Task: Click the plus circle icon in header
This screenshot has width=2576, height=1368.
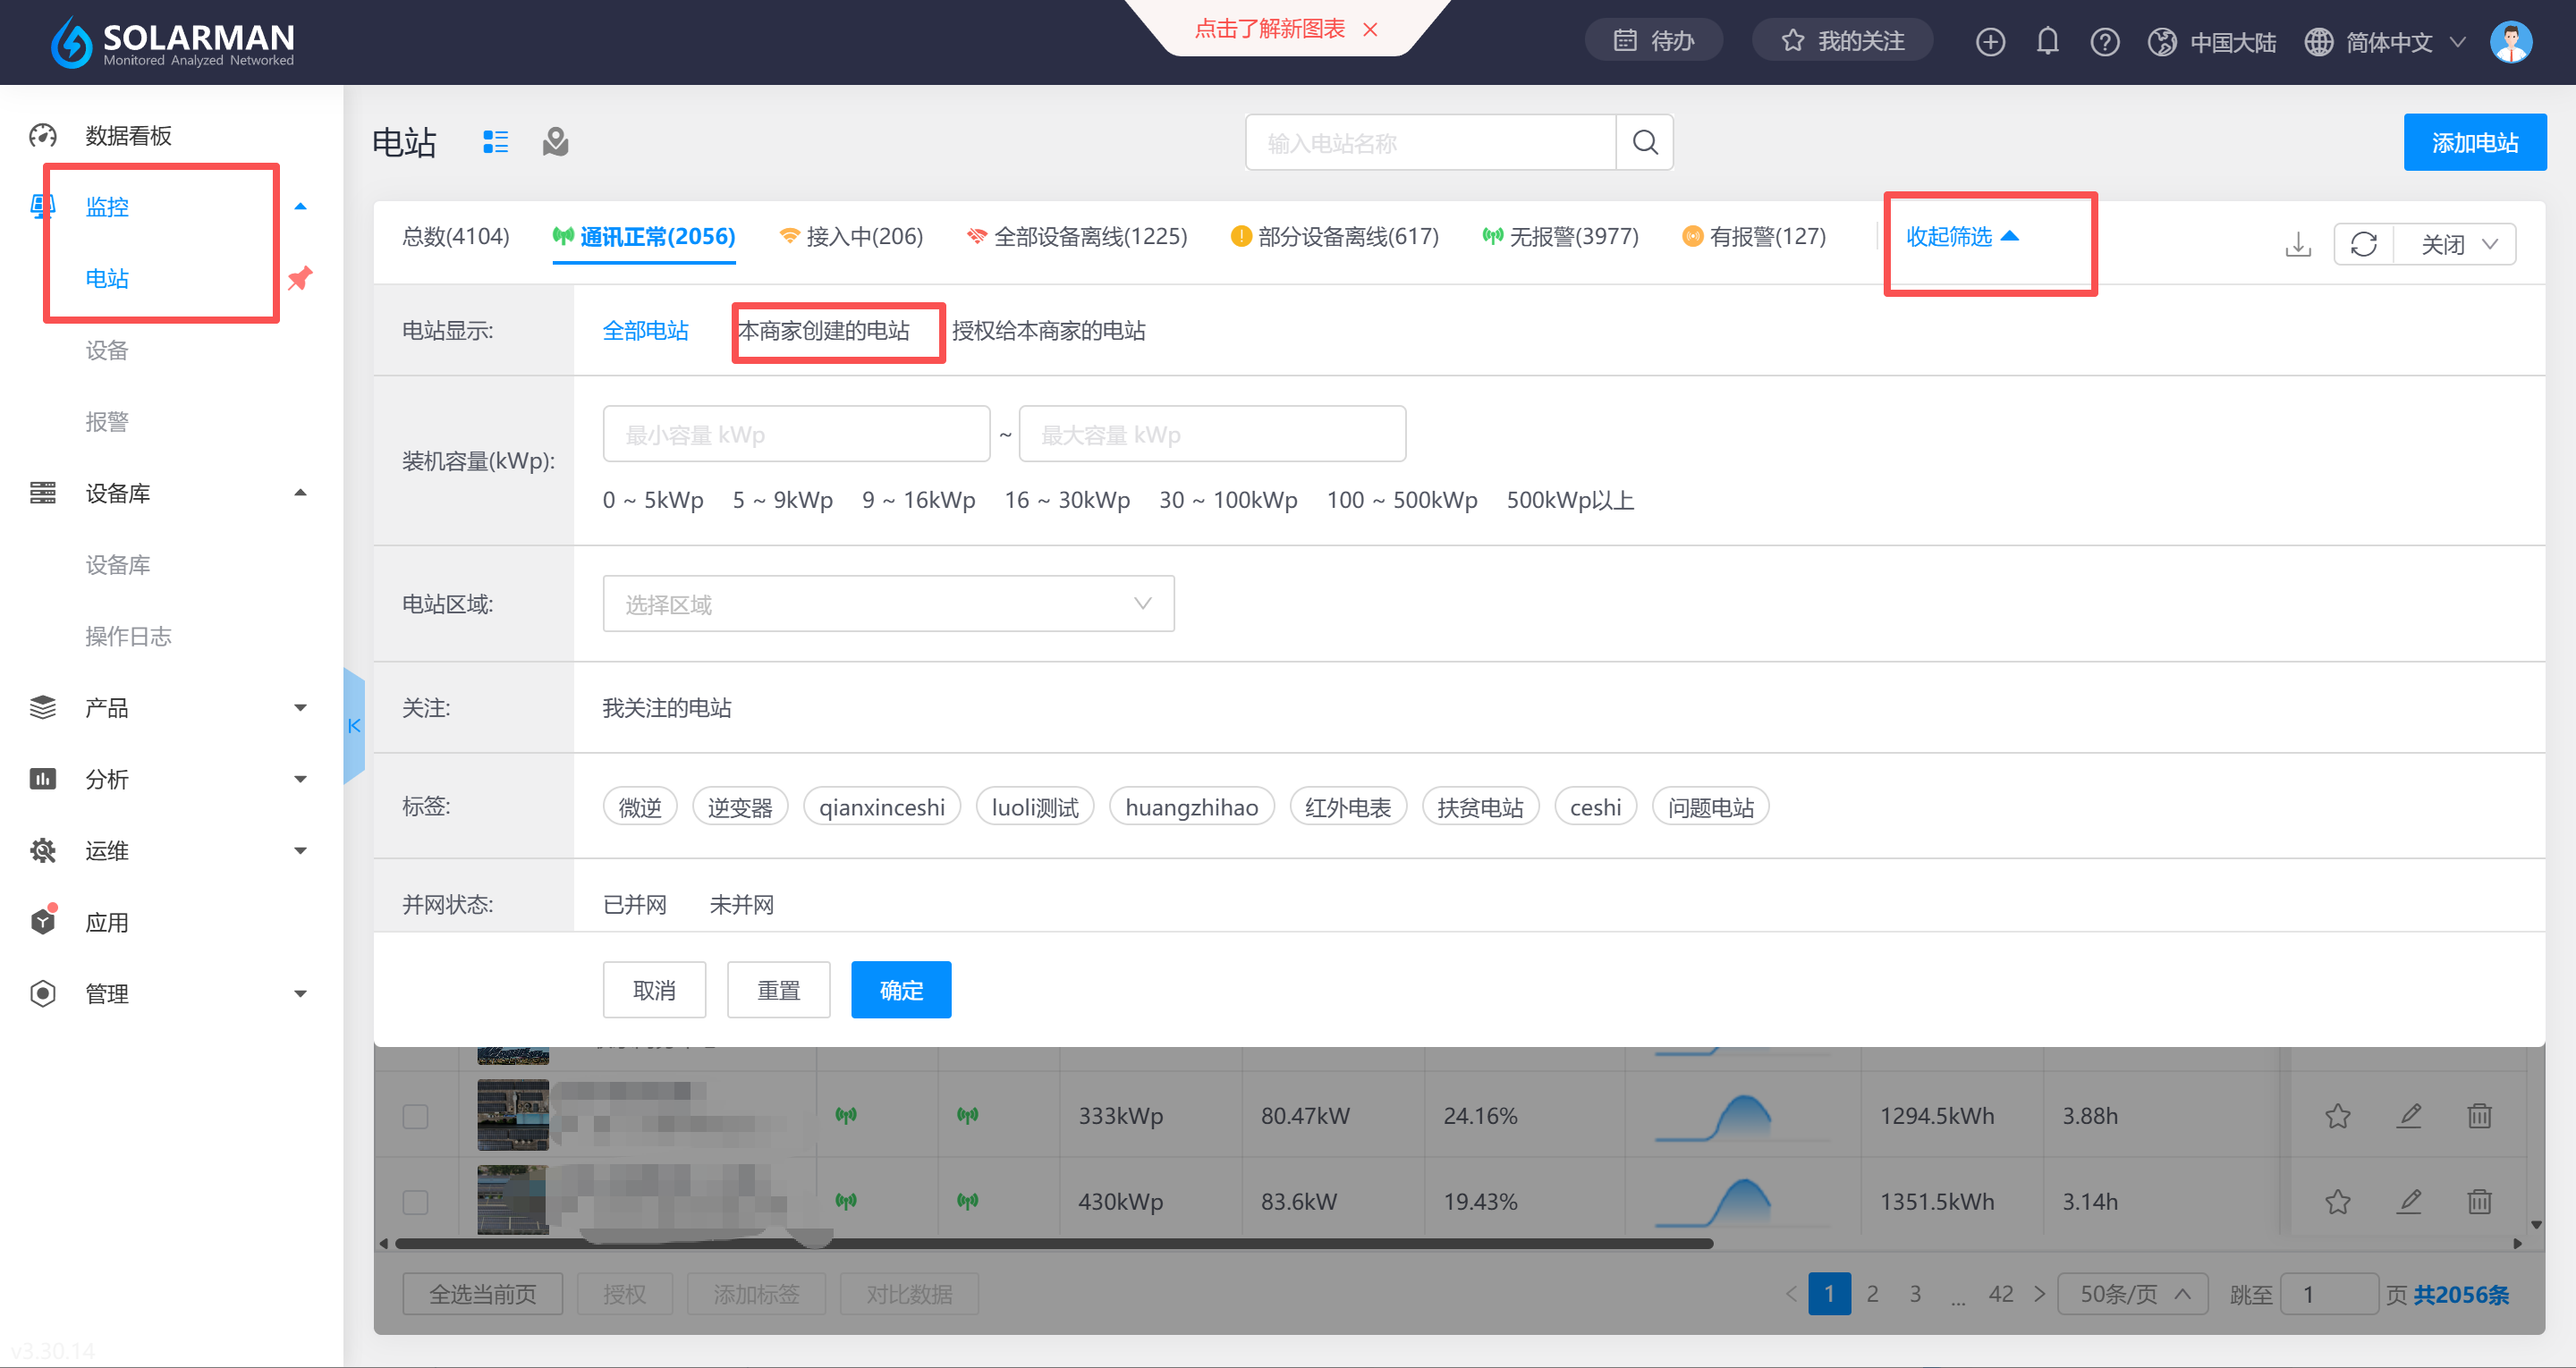Action: point(1990,41)
